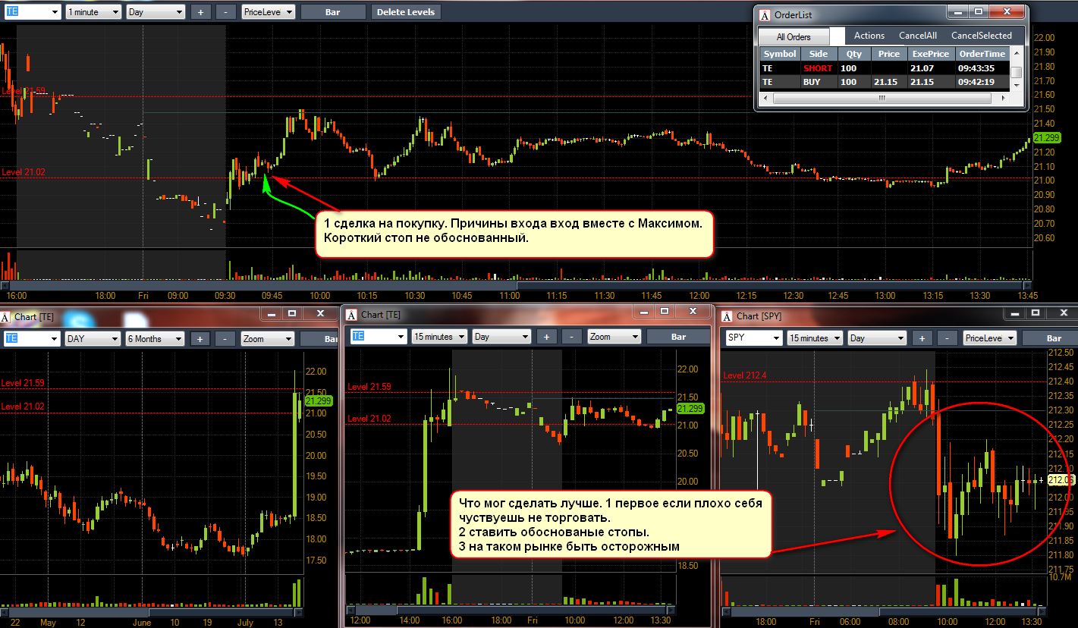Image resolution: width=1078 pixels, height=628 pixels.
Task: Click the Bar button in main chart toolbar
Action: click(333, 12)
